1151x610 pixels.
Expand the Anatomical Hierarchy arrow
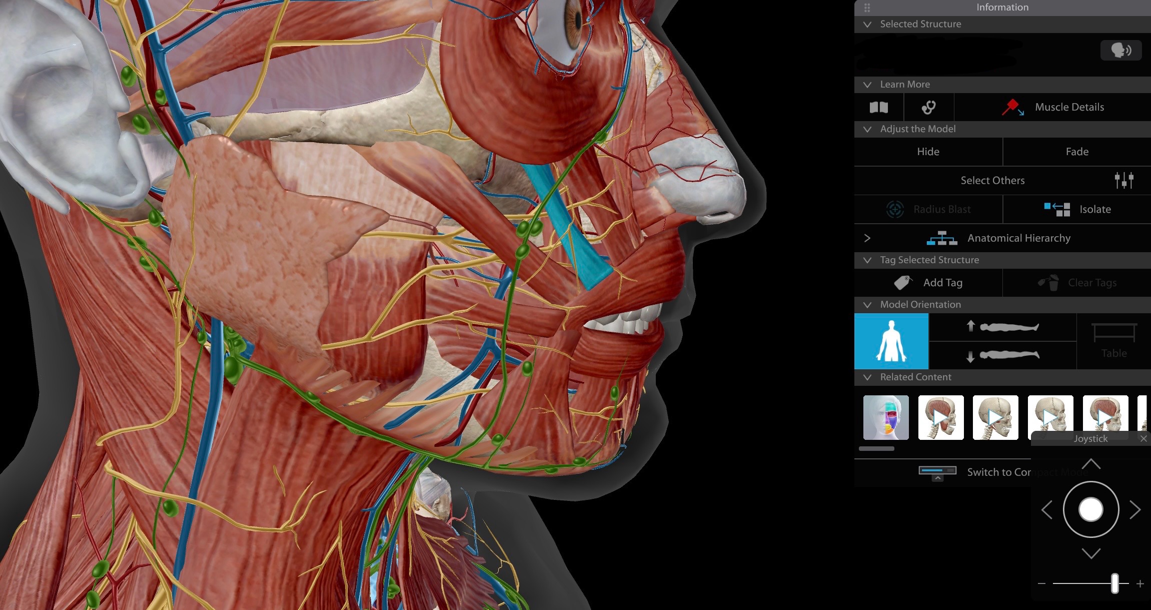click(867, 238)
